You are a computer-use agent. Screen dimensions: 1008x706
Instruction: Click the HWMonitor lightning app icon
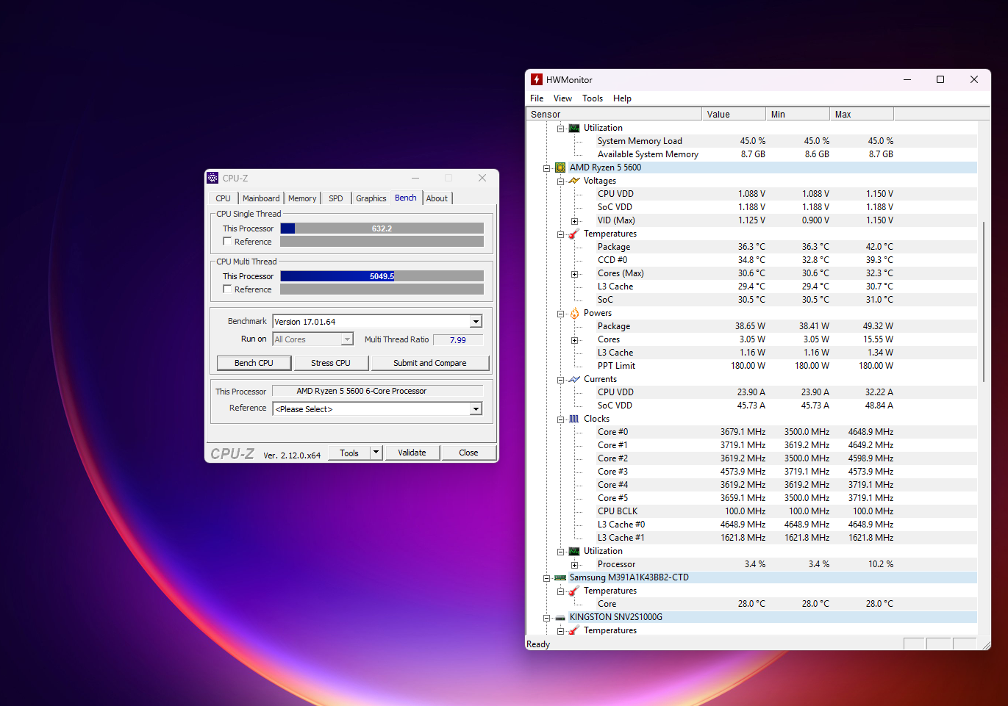click(537, 79)
